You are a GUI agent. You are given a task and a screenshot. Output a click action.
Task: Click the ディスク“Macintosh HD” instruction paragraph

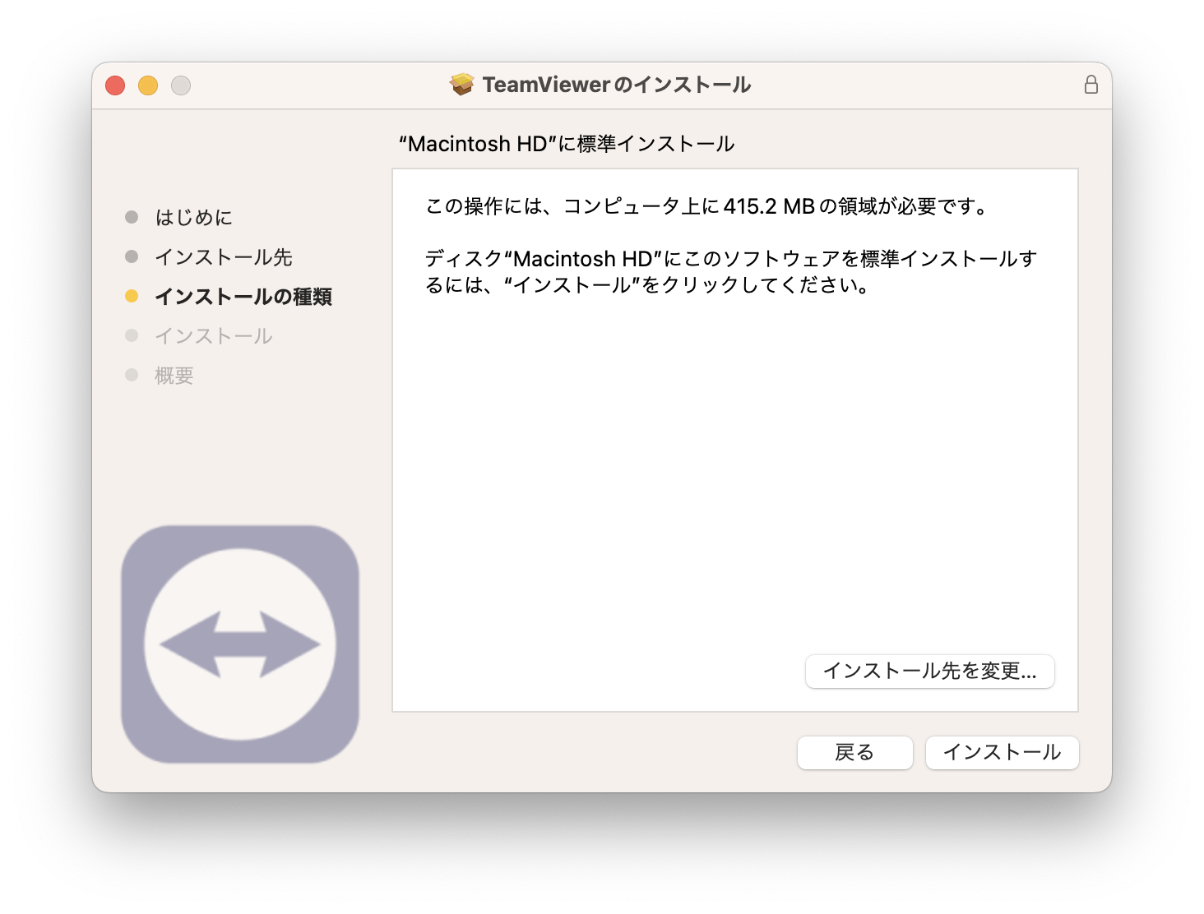[731, 272]
